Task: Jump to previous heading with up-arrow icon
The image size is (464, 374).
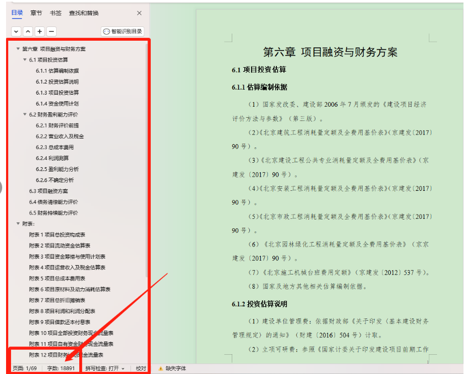Action: point(26,31)
